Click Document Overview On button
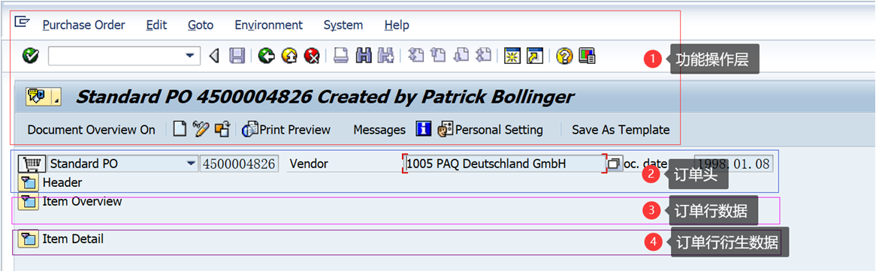 click(x=92, y=130)
